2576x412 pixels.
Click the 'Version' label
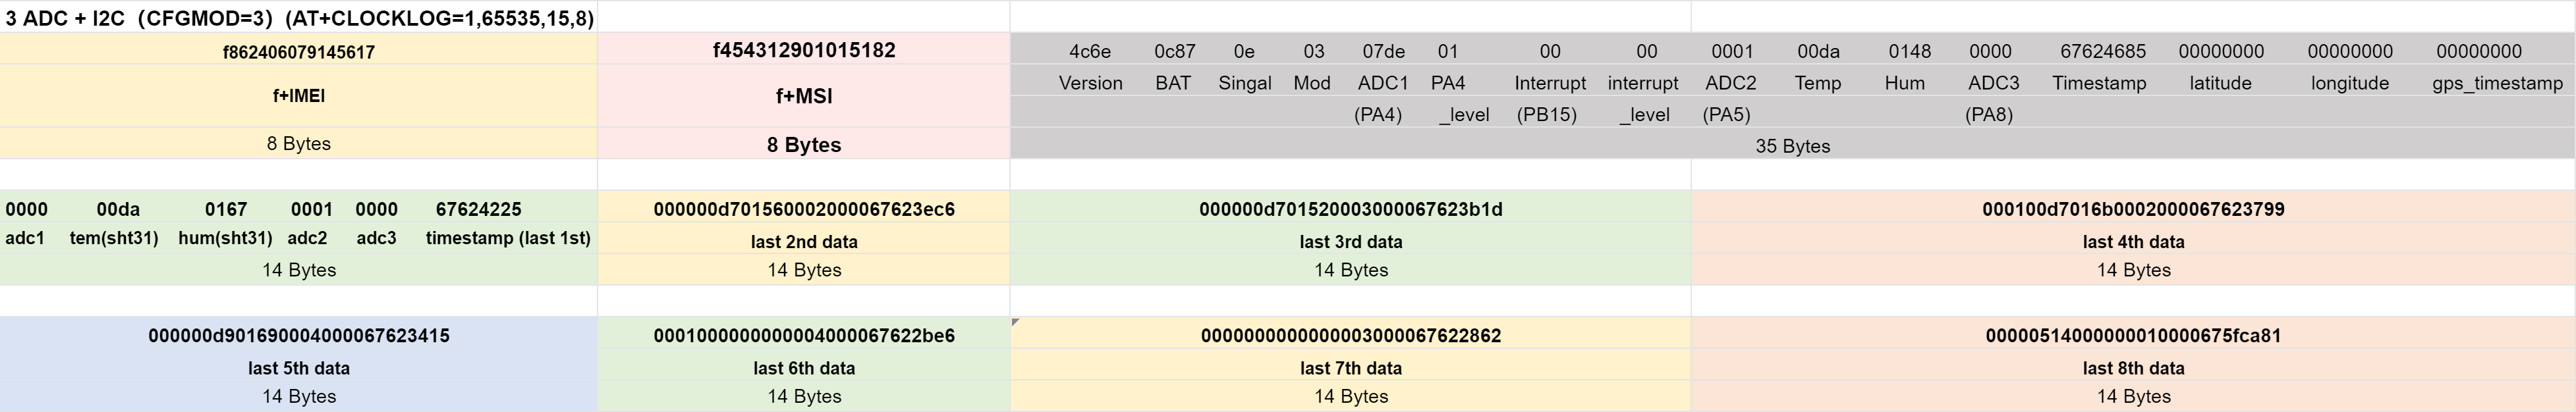point(1090,83)
